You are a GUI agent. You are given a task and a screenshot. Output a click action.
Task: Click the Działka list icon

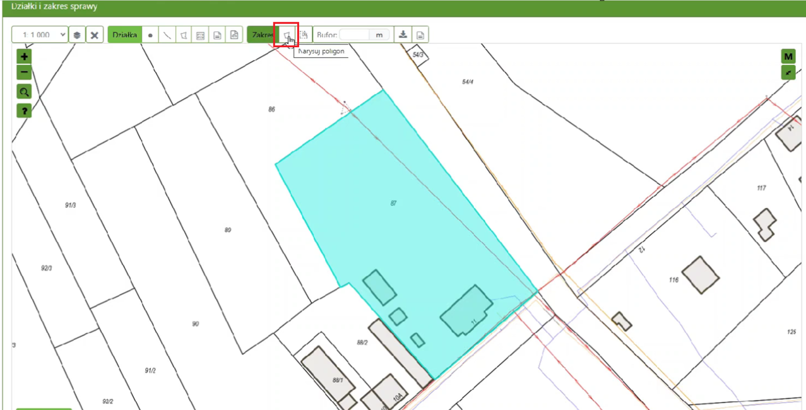point(200,35)
